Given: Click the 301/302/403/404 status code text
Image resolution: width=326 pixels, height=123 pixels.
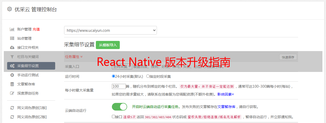Looking at the screenshot, I should click(158, 117).
